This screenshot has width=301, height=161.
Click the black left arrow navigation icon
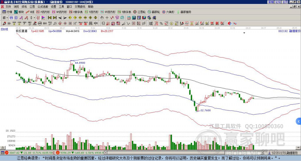(x=60, y=18)
